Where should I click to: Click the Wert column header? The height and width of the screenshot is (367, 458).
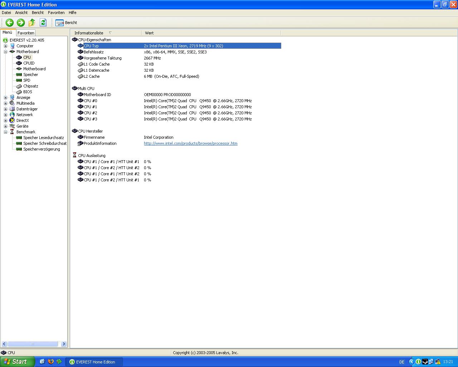point(211,33)
